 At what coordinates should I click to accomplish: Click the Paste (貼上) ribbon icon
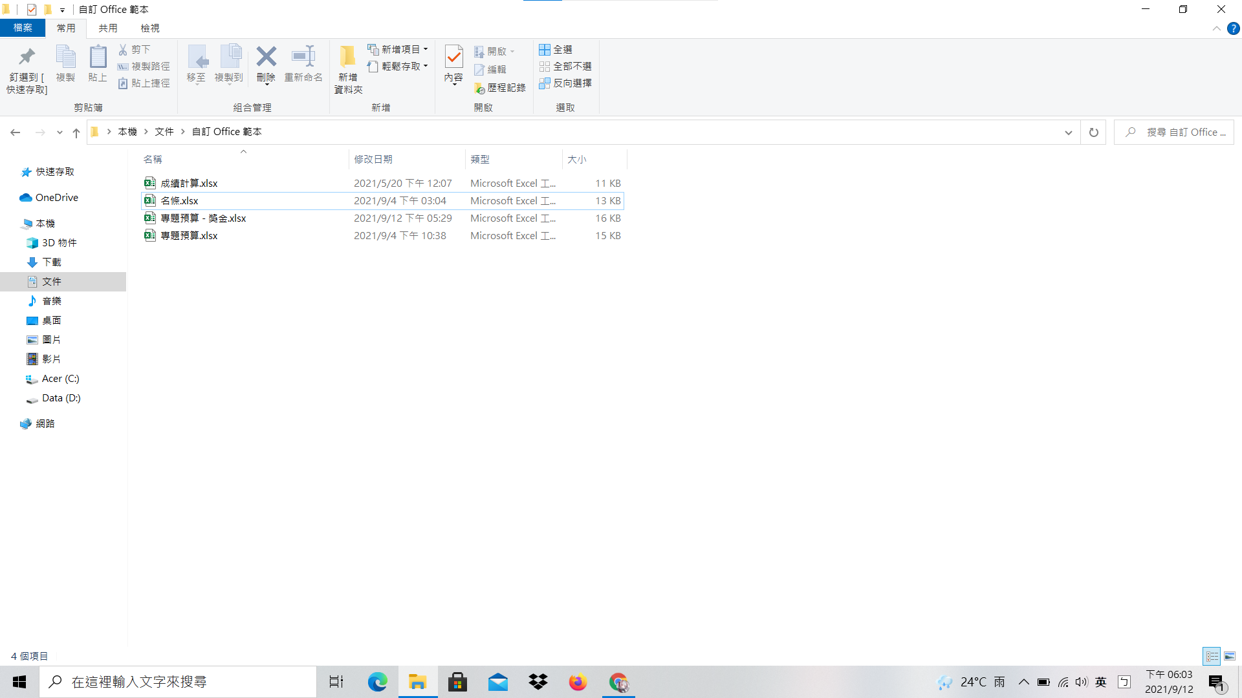point(98,64)
